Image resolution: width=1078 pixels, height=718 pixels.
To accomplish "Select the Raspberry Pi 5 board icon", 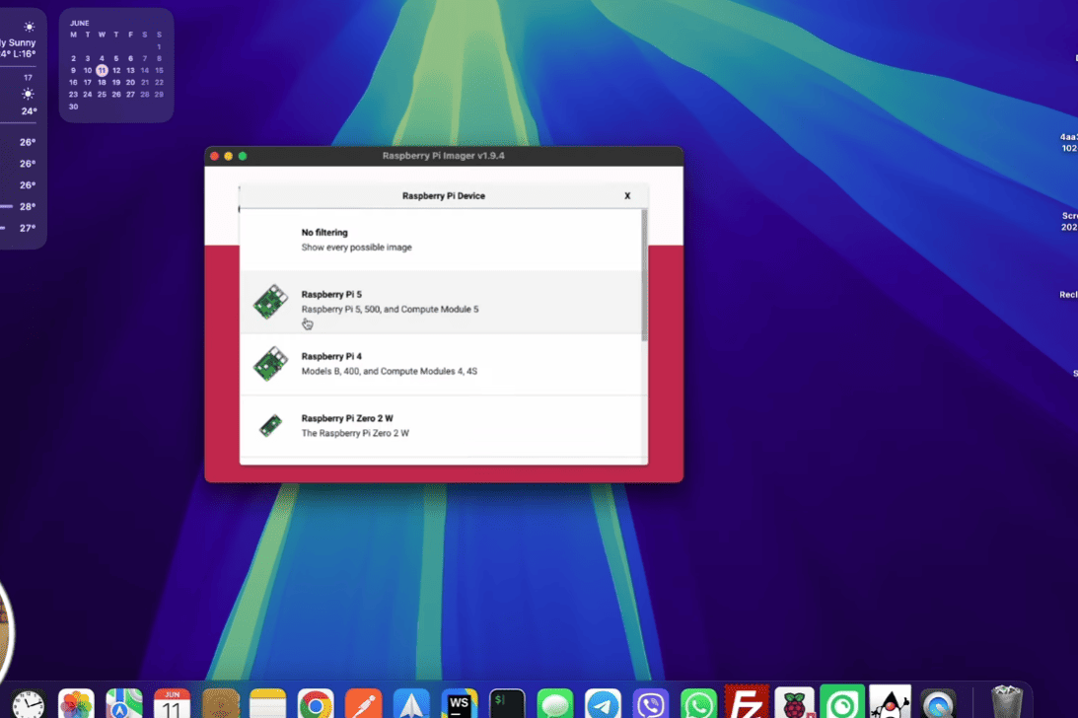I will click(x=270, y=301).
